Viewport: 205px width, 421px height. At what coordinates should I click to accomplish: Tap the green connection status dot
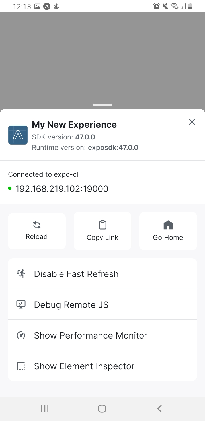click(x=10, y=188)
